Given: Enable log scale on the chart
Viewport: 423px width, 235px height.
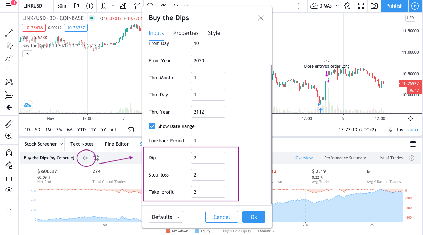Looking at the screenshot, I should tap(400, 130).
